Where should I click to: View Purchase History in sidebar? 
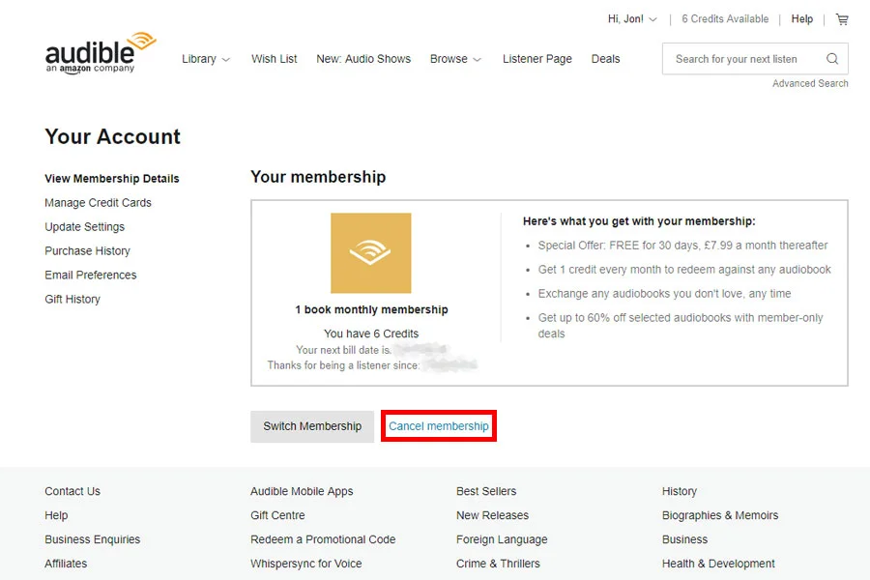pyautogui.click(x=88, y=251)
